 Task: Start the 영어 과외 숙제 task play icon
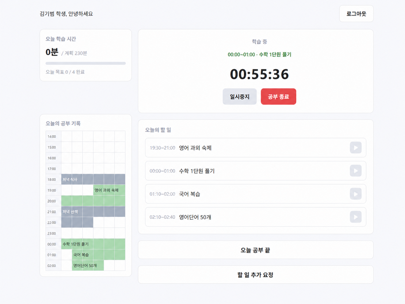(x=355, y=148)
